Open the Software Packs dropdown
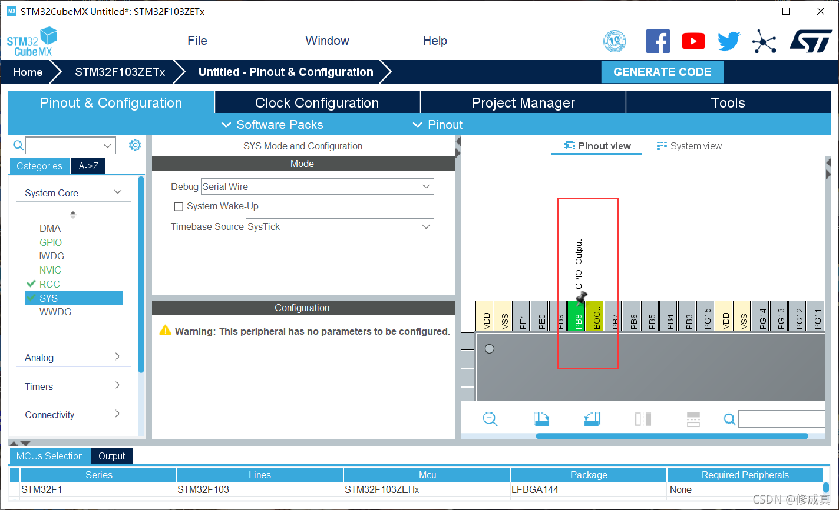 click(272, 125)
